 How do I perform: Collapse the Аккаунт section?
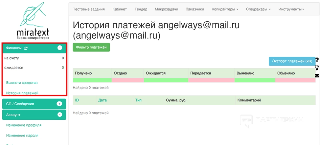[x=59, y=115]
